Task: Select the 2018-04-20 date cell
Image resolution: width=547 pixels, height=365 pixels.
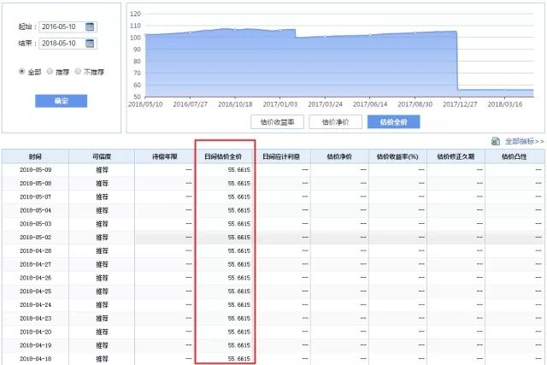Action: click(36, 332)
